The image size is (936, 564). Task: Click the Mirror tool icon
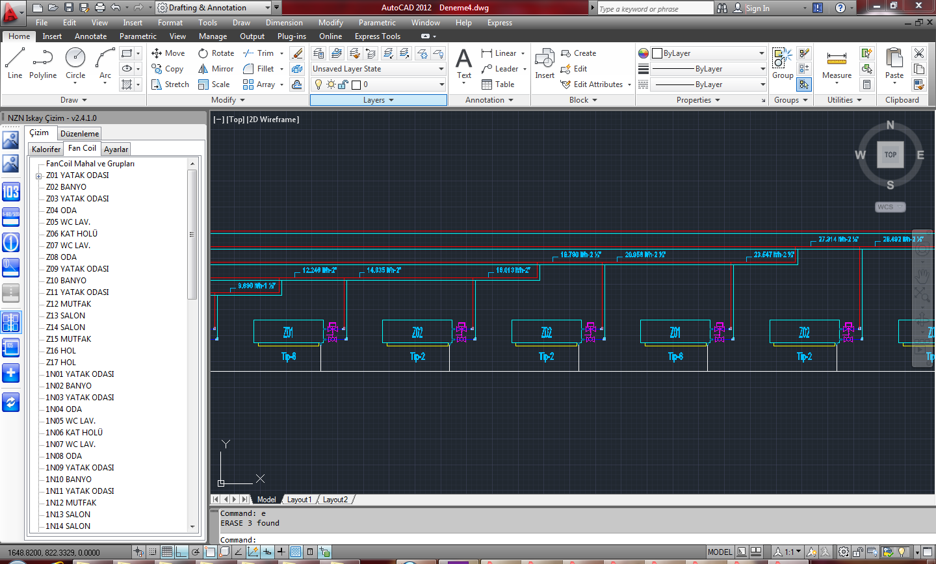tap(203, 69)
